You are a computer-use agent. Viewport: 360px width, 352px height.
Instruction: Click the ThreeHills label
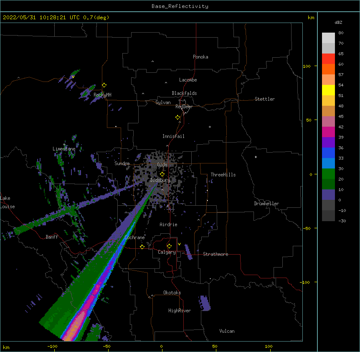click(223, 175)
